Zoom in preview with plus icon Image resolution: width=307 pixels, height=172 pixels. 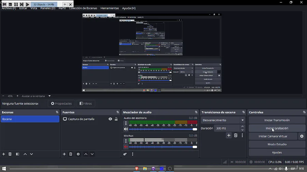[17, 96]
